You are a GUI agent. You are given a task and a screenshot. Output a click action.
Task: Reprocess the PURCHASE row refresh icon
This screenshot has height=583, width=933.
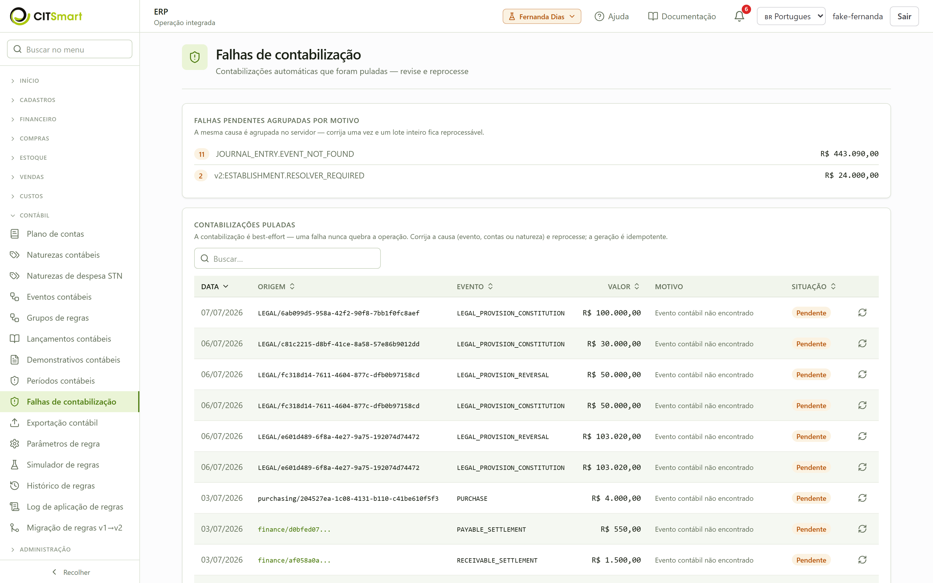[x=862, y=498]
